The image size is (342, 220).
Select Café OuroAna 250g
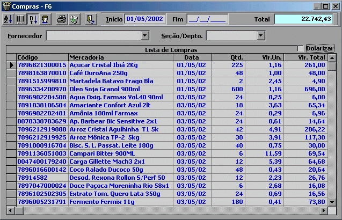pyautogui.click(x=98, y=73)
